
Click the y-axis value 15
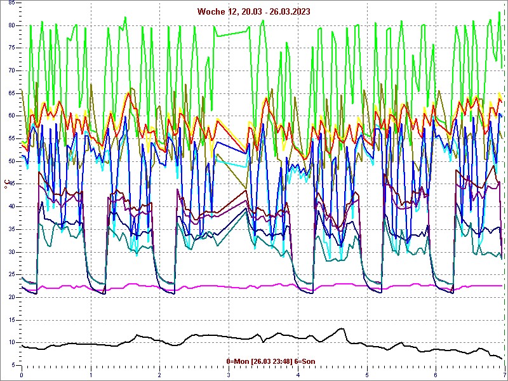pos(11,320)
